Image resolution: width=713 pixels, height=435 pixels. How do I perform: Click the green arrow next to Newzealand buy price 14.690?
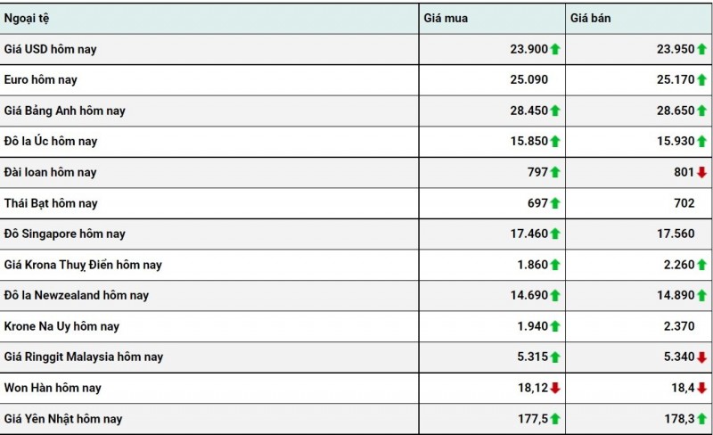[554, 295]
